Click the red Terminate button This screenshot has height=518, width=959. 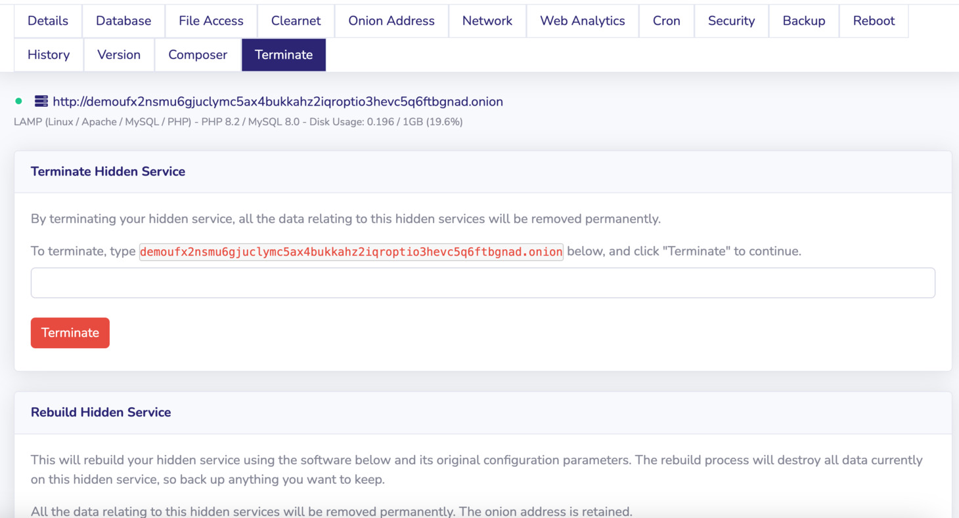coord(70,332)
